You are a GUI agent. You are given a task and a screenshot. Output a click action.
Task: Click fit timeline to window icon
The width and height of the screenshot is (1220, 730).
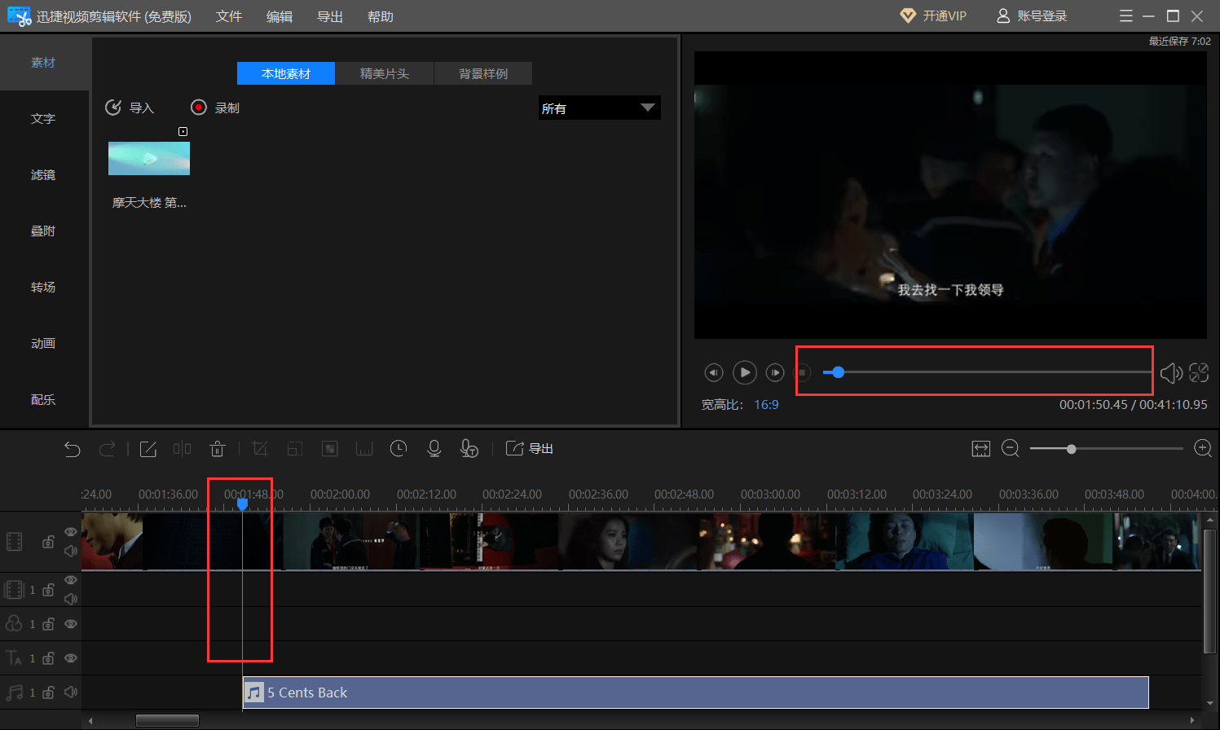(981, 449)
